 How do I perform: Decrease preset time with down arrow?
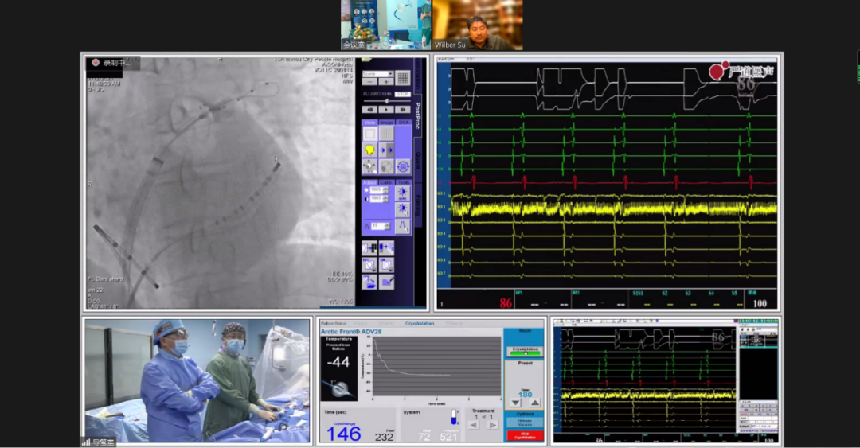click(515, 402)
